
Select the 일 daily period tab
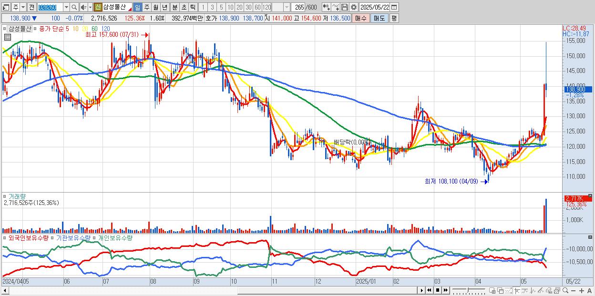tap(137, 7)
